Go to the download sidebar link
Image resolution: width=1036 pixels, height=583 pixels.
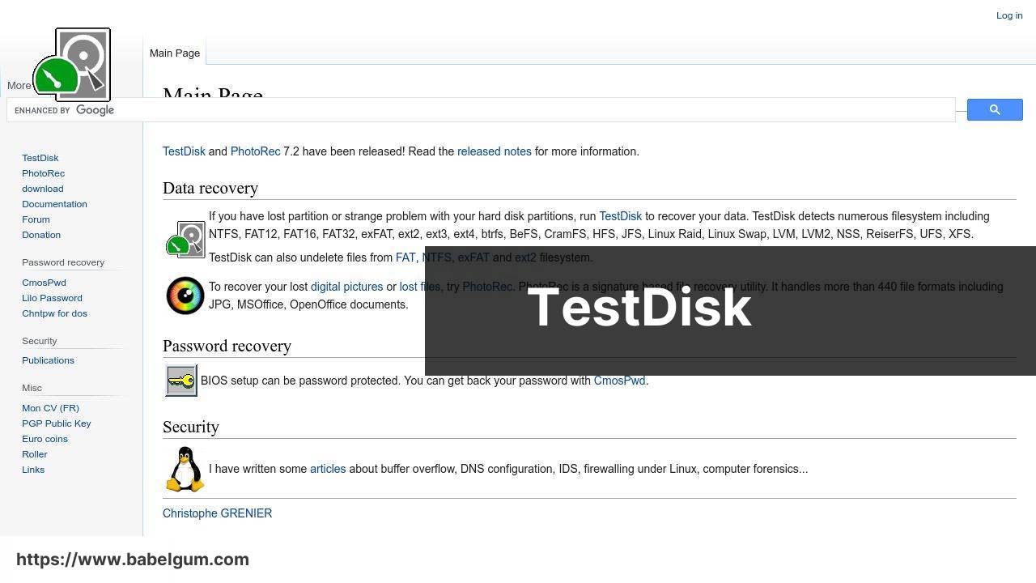pyautogui.click(x=43, y=189)
